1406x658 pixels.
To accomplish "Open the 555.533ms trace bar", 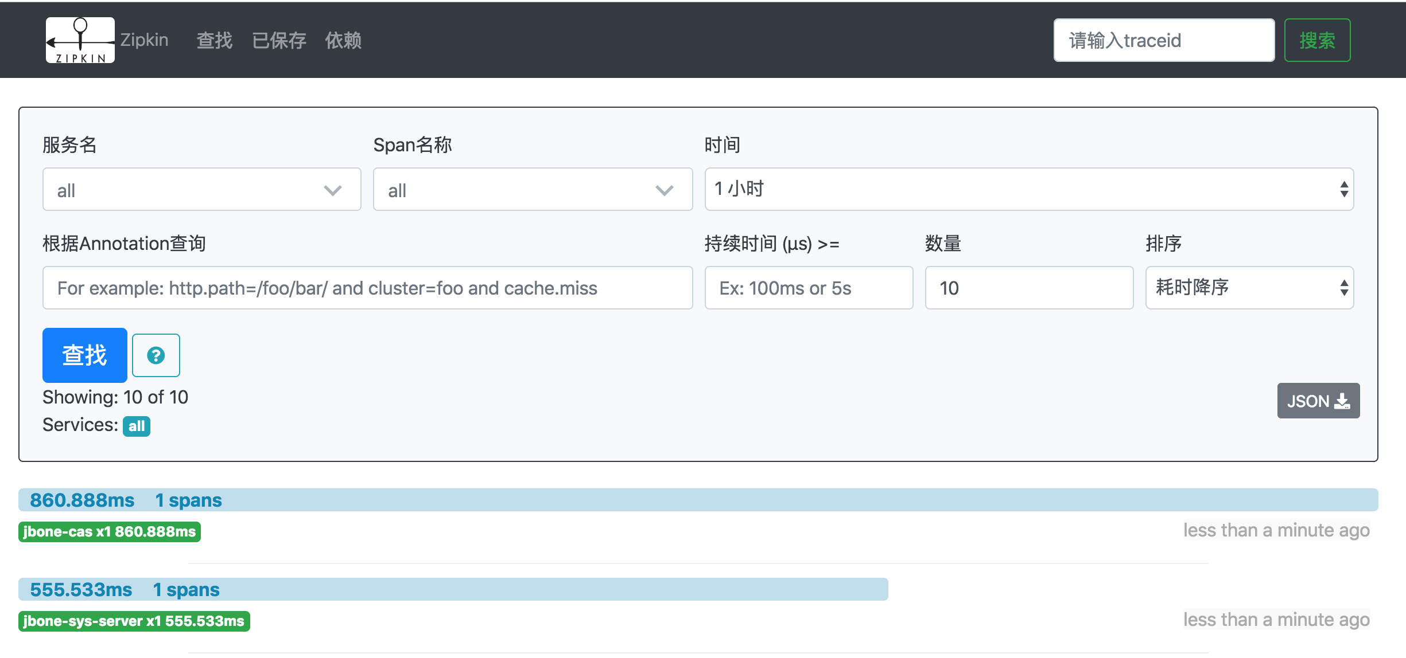I will (453, 589).
